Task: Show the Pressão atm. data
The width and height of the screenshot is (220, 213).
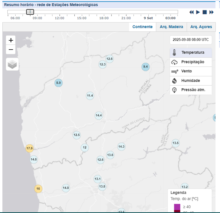Action: tap(191, 90)
